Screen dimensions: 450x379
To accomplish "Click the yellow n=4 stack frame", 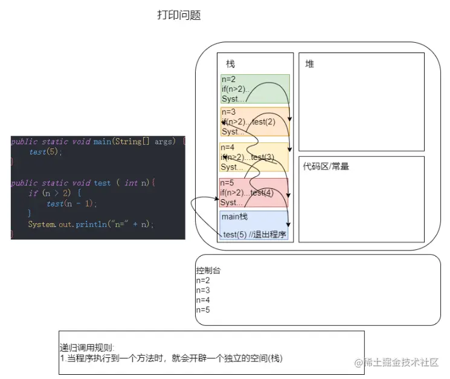I will coord(254,157).
